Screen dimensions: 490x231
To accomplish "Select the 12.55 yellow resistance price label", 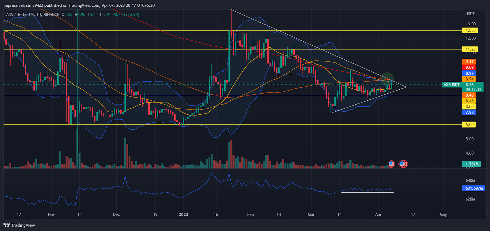I will click(470, 30).
